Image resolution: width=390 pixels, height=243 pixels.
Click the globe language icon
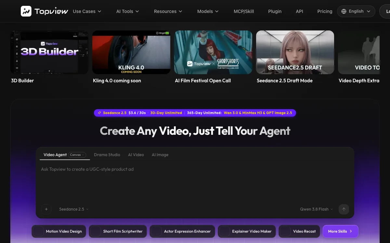tap(344, 11)
